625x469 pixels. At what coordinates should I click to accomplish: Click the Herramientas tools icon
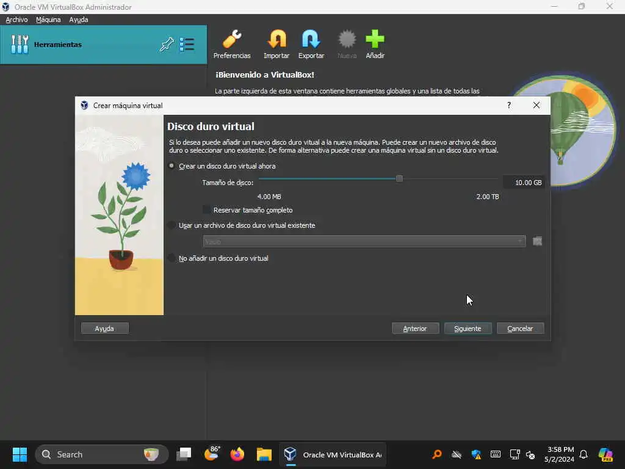click(20, 44)
